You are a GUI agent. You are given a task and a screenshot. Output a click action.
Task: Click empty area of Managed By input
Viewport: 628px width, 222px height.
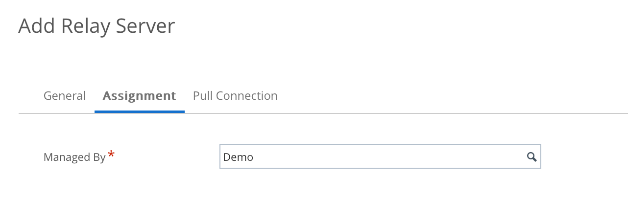(392, 157)
